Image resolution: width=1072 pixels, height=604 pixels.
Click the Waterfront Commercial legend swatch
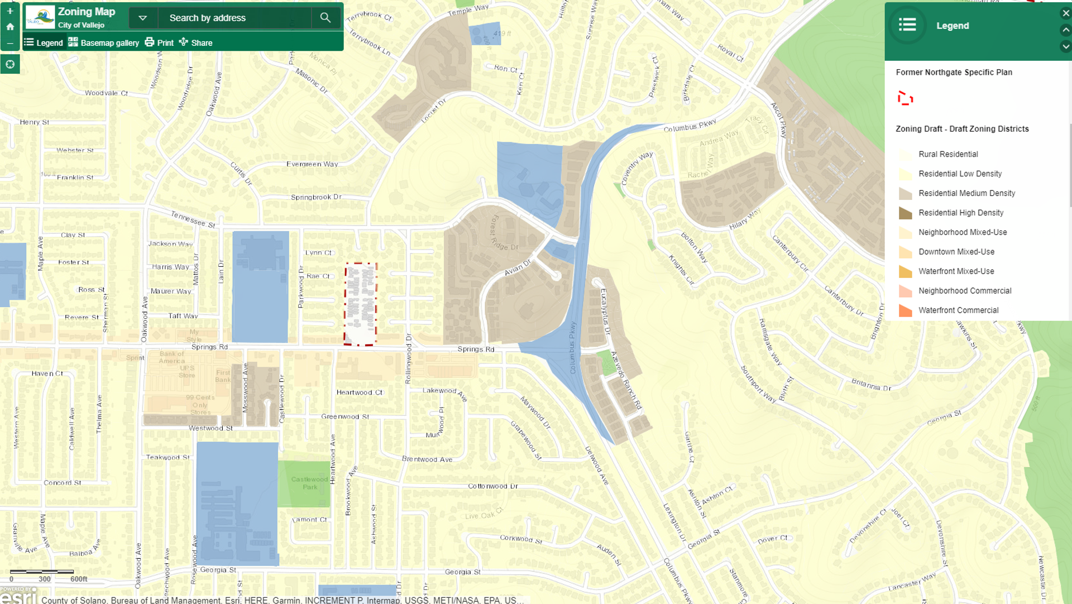click(905, 310)
